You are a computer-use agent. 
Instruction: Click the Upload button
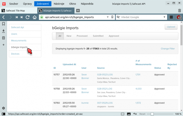coord(171,27)
